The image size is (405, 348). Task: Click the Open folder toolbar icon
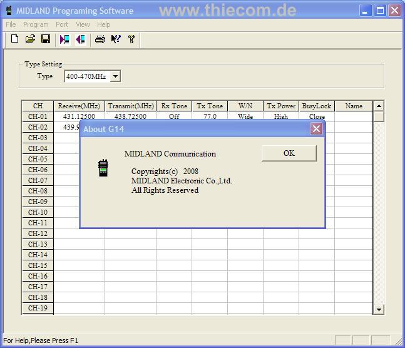pos(30,39)
